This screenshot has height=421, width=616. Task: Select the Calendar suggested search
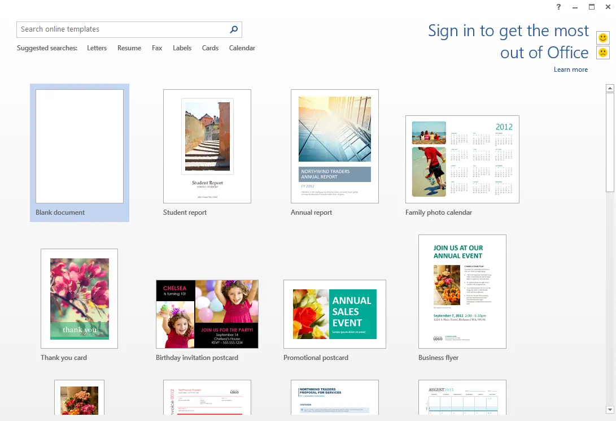242,48
